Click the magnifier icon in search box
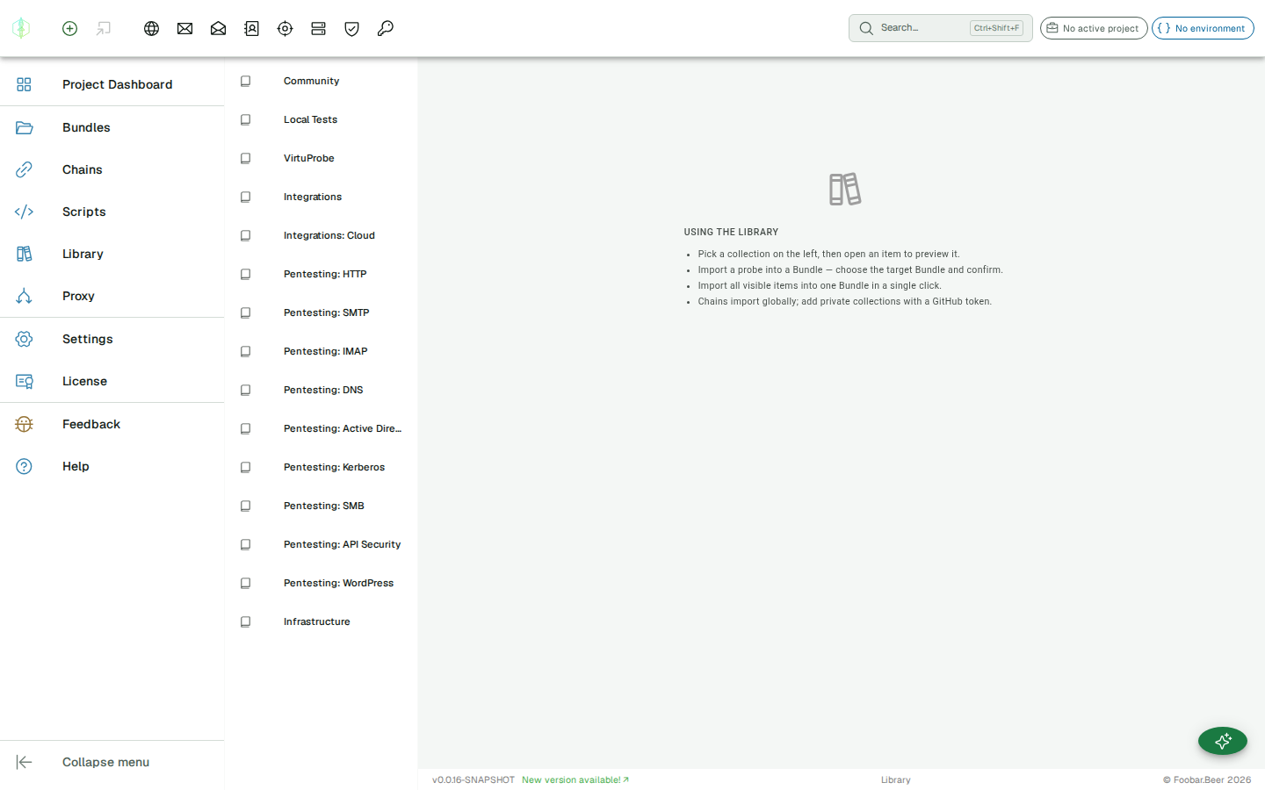The height and width of the screenshot is (790, 1265). 866,28
